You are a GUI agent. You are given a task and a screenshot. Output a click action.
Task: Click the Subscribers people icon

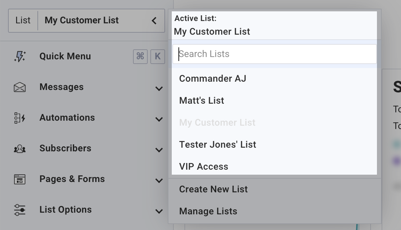pos(20,149)
